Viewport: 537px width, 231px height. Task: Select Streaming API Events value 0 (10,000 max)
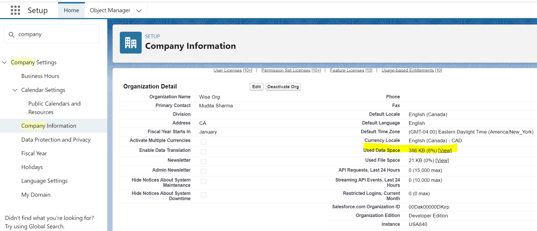coord(425,180)
